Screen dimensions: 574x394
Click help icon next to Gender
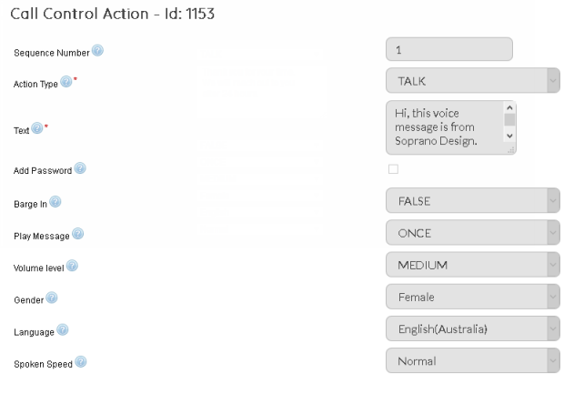[x=52, y=298]
